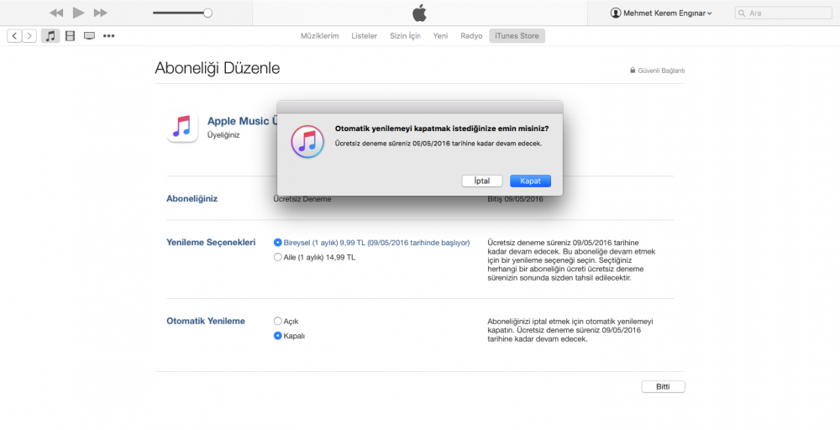The height and width of the screenshot is (430, 840).
Task: Adjust the volume slider knob
Action: click(x=207, y=13)
